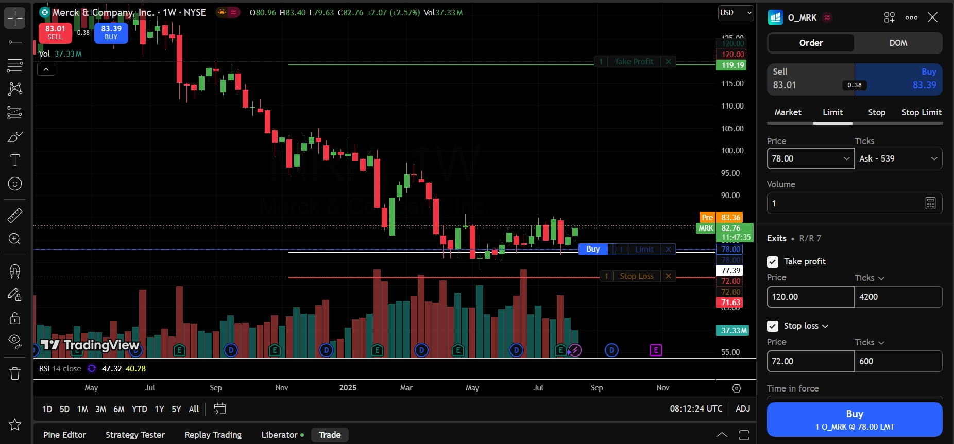
Task: Select the Sell 83.01 side in order panel
Action: point(811,79)
